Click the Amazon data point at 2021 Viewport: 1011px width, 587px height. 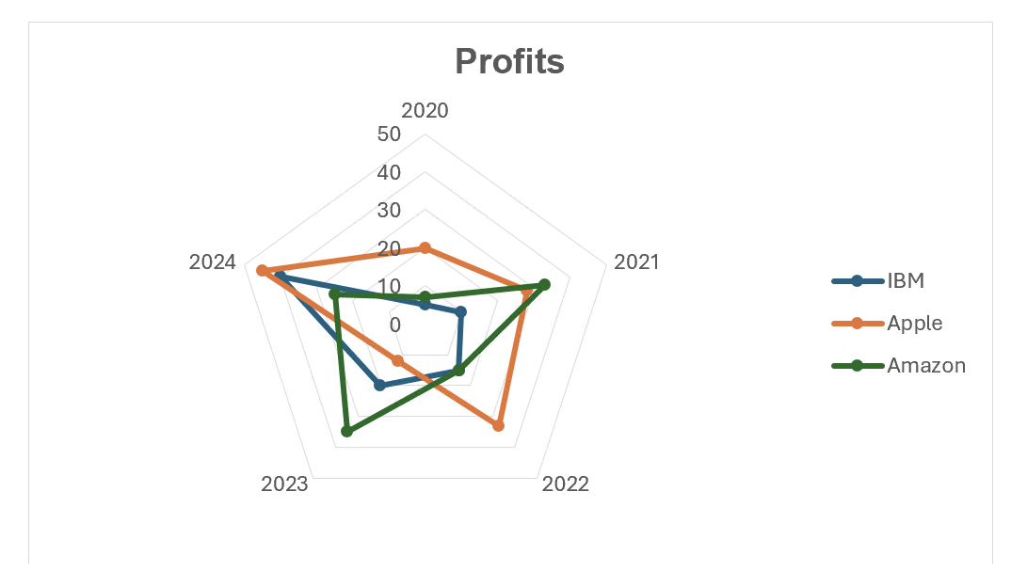coord(544,285)
